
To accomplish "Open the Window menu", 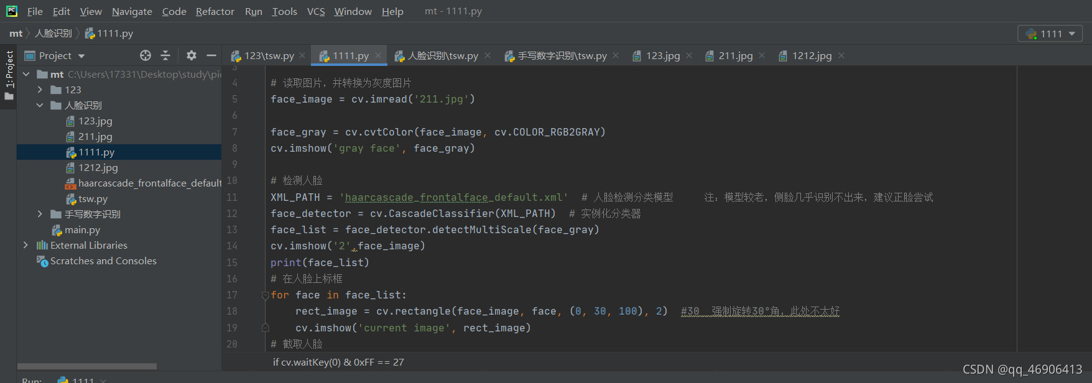I will [353, 11].
